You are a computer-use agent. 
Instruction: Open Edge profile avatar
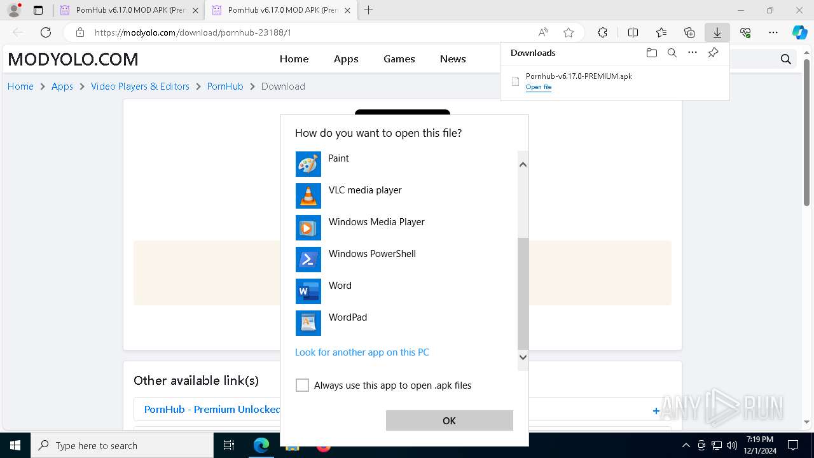pyautogui.click(x=14, y=10)
